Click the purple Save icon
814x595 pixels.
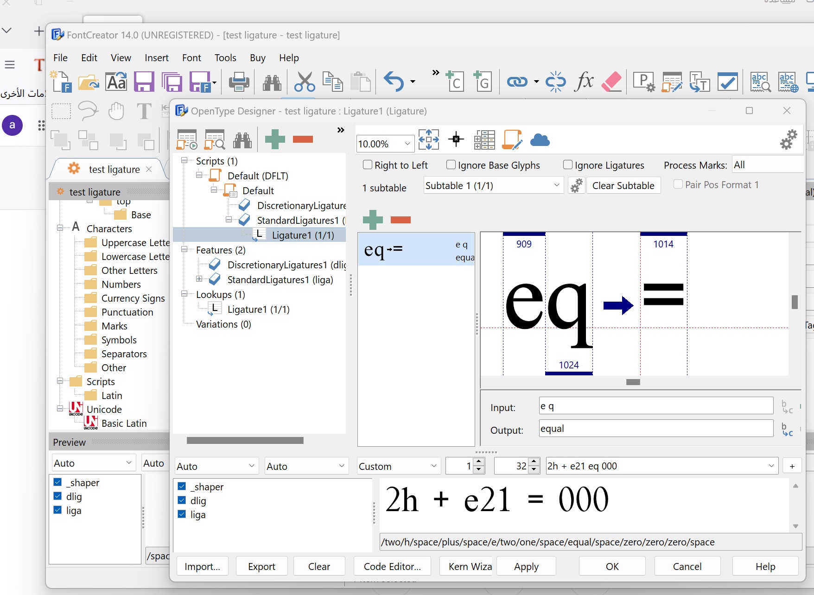pyautogui.click(x=144, y=82)
